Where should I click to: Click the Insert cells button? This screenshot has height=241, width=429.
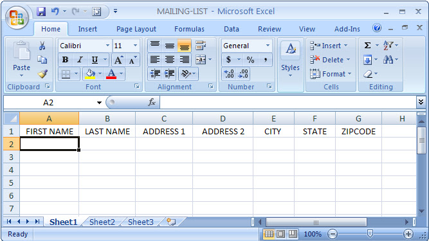[328, 46]
